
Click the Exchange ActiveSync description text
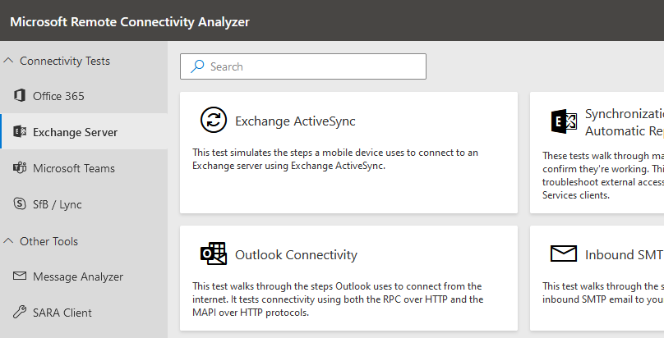335,159
